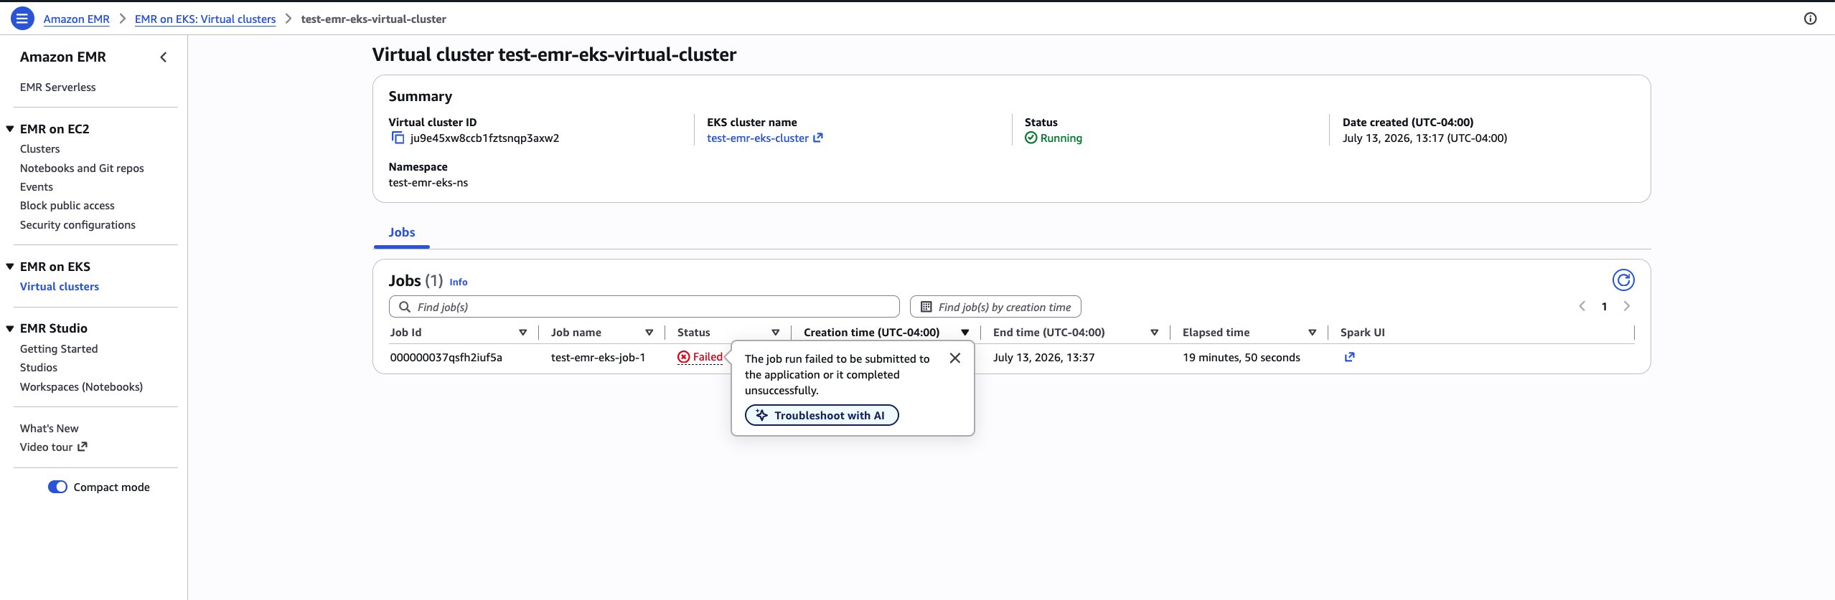
Task: Click EMR on EKS: Virtual clusters breadcrumb
Action: pos(205,19)
